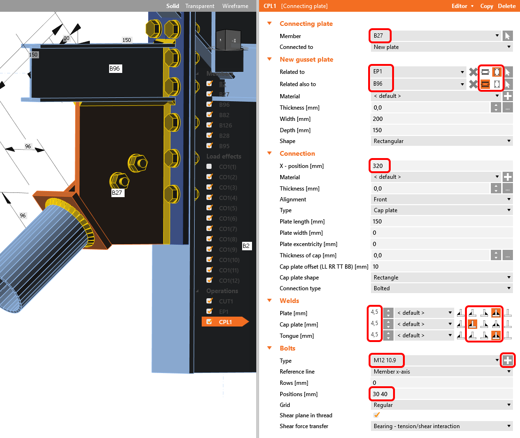Switch to Solid view mode
The width and height of the screenshot is (520, 438).
pos(173,6)
